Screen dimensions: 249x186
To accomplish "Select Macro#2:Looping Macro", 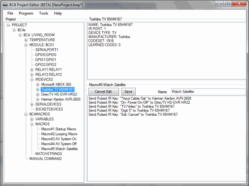I will pos(59,134).
